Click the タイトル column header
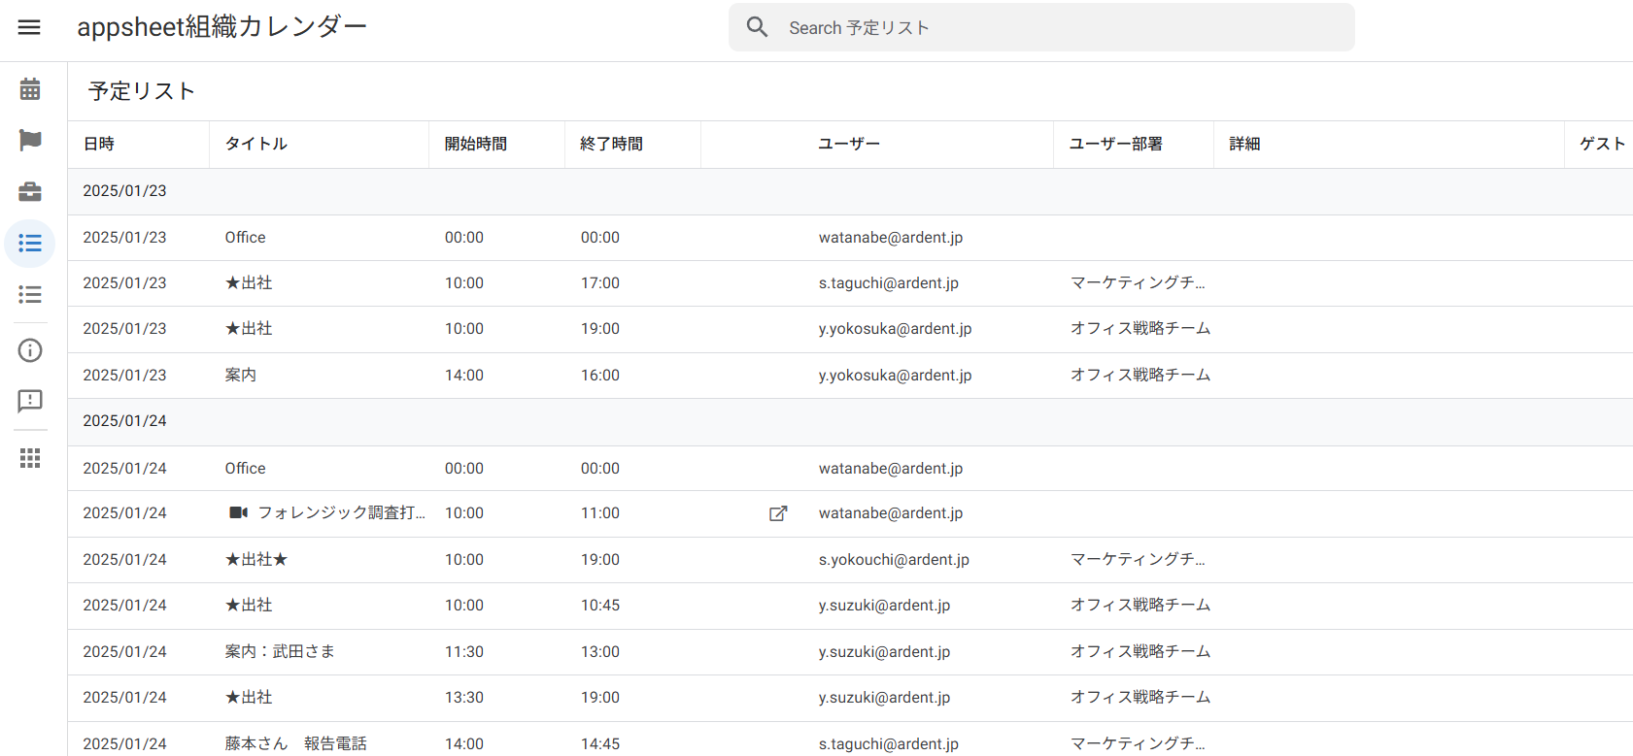 coord(256,144)
